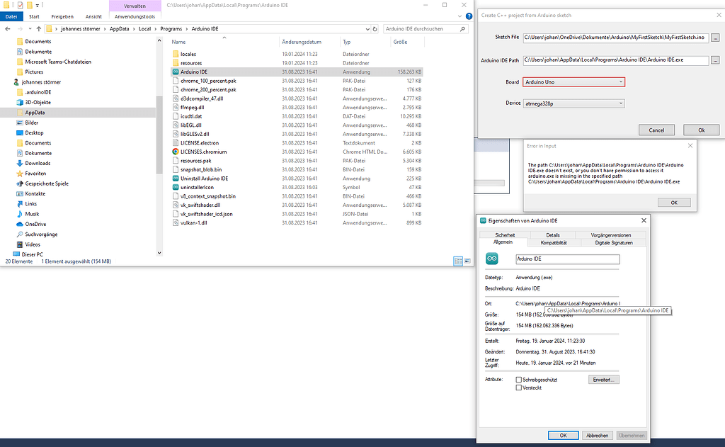Open the Digitale Signaturen properties tab

(614, 242)
